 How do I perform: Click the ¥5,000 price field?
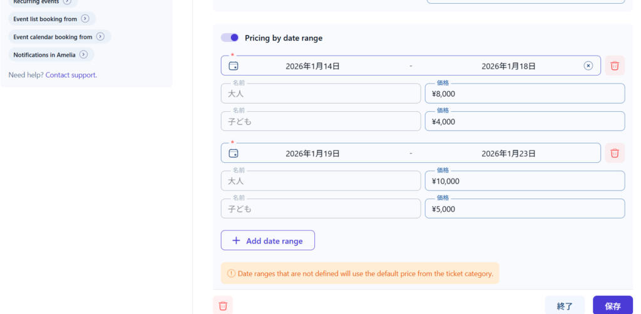[x=524, y=209]
